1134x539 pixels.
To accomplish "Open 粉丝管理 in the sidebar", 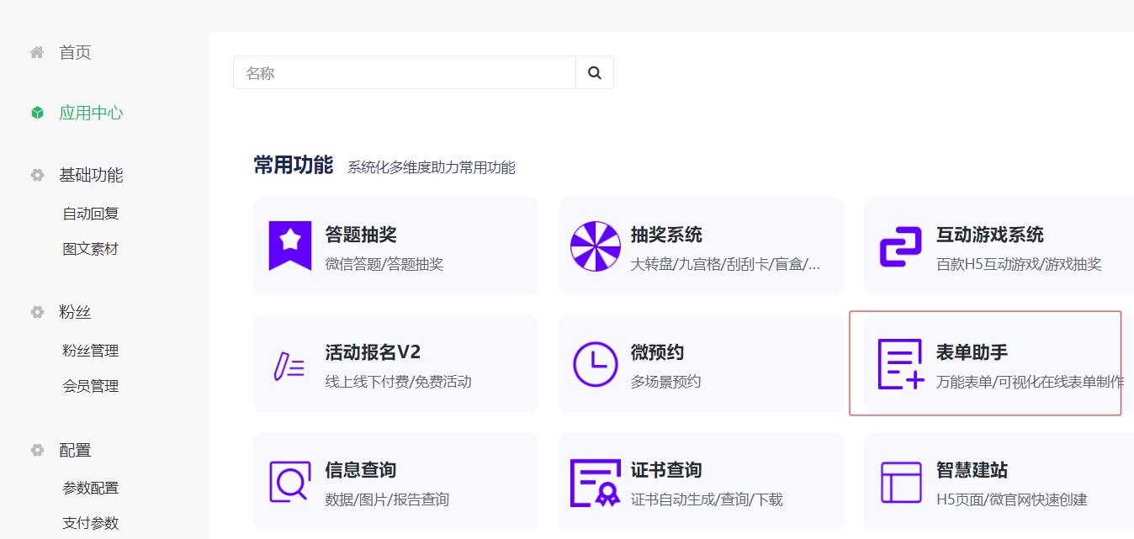I will point(91,351).
